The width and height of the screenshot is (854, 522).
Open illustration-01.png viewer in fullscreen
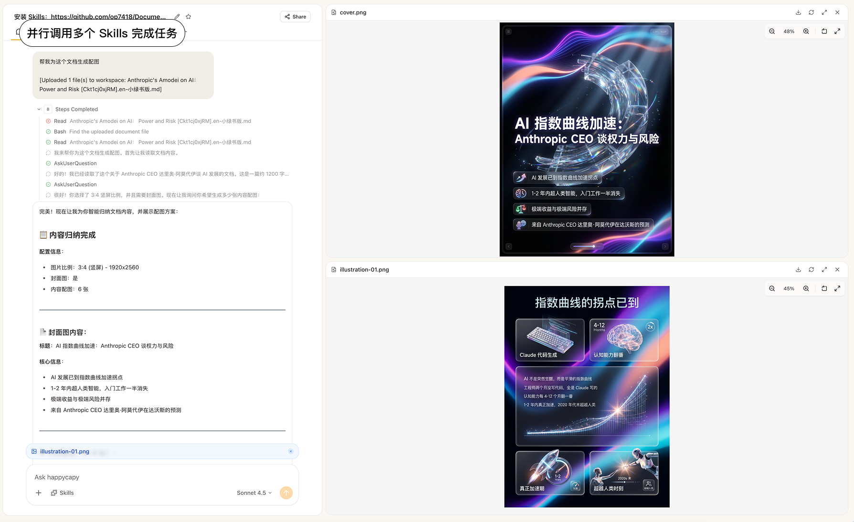pos(837,288)
